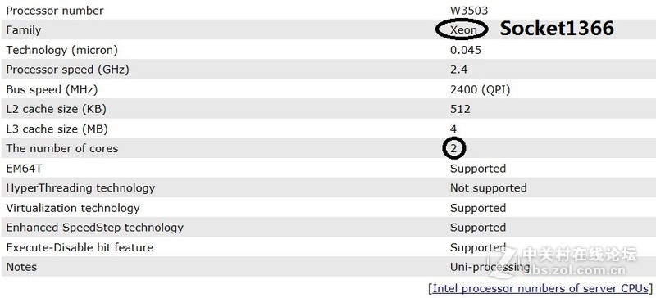Viewport: 656px width, 298px height.
Task: Click the L2 cache size (KB) label
Action: 56,109
